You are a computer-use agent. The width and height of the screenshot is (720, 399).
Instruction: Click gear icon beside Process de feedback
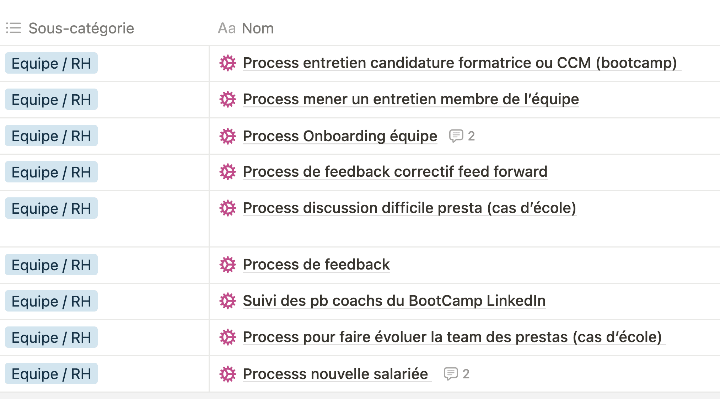click(227, 265)
